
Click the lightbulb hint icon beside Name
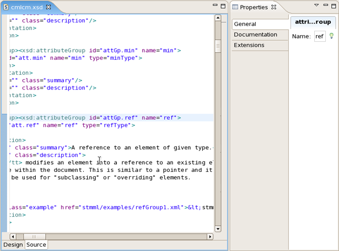coord(331,36)
